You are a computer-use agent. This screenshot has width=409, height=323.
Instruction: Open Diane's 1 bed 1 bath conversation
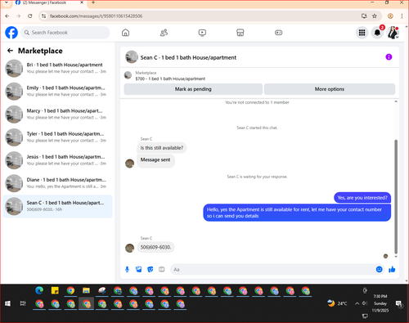pos(57,183)
